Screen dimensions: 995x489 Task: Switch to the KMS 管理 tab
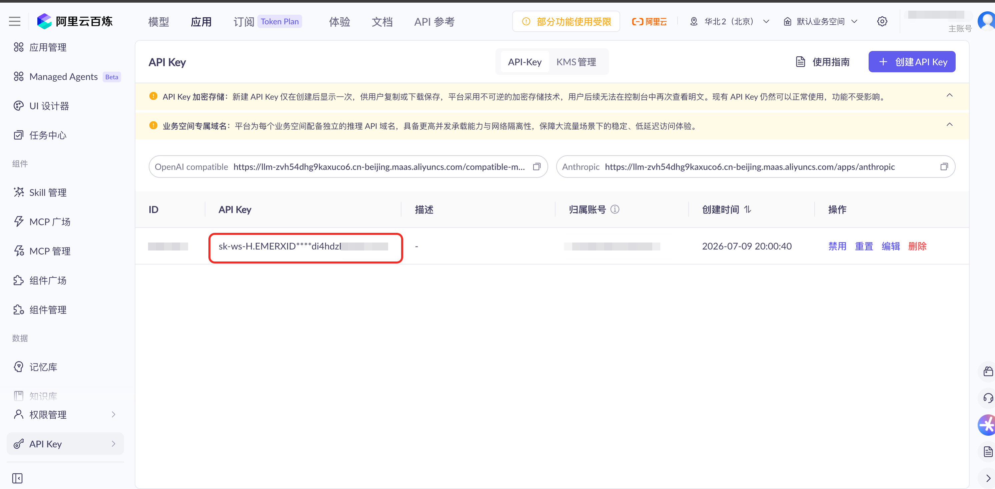576,62
